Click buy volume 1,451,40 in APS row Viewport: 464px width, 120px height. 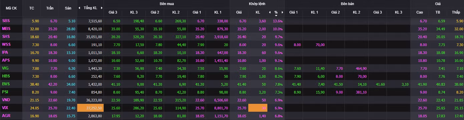[221, 60]
